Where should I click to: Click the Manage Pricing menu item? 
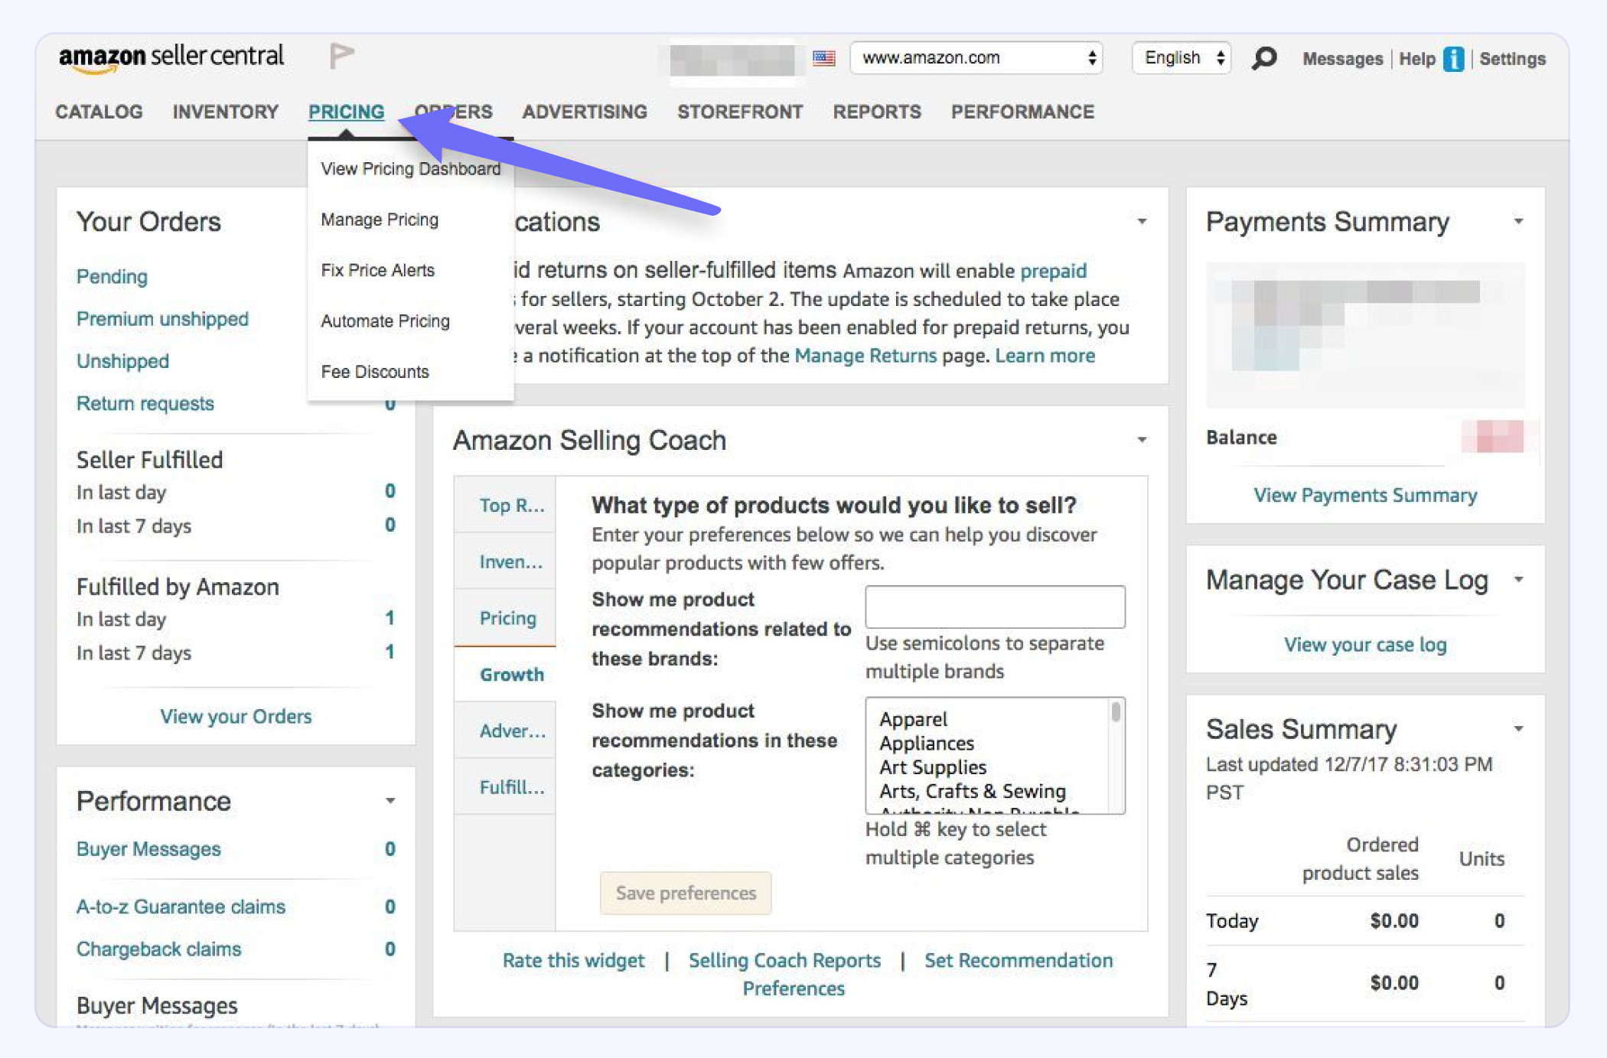pos(379,217)
